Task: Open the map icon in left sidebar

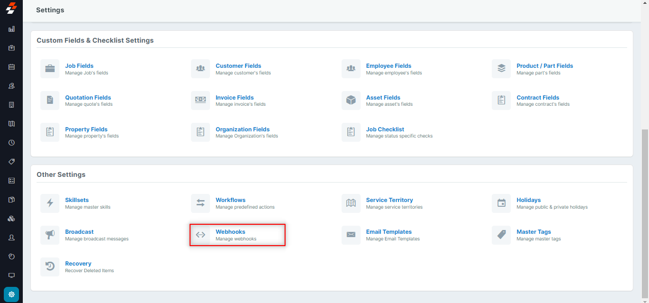Action: pyautogui.click(x=11, y=124)
